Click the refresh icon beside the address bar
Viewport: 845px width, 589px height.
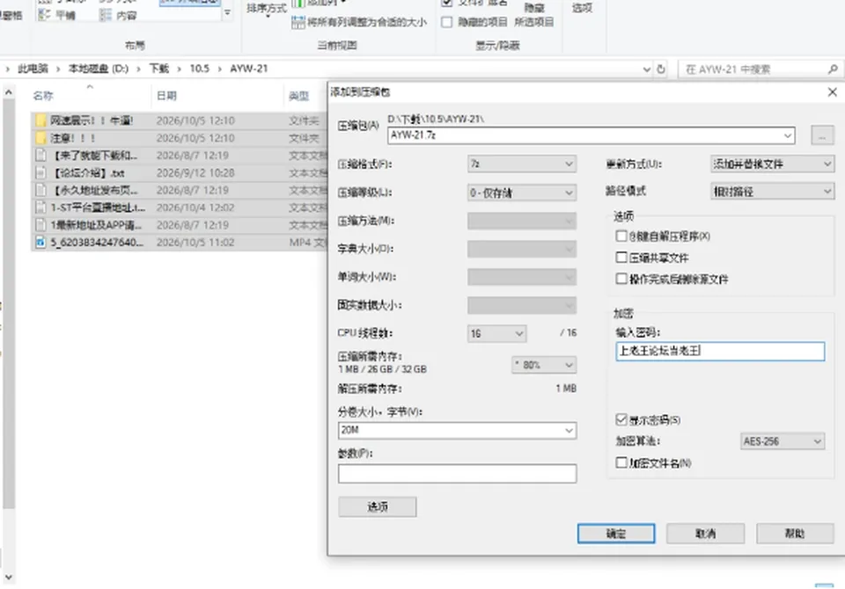[661, 69]
